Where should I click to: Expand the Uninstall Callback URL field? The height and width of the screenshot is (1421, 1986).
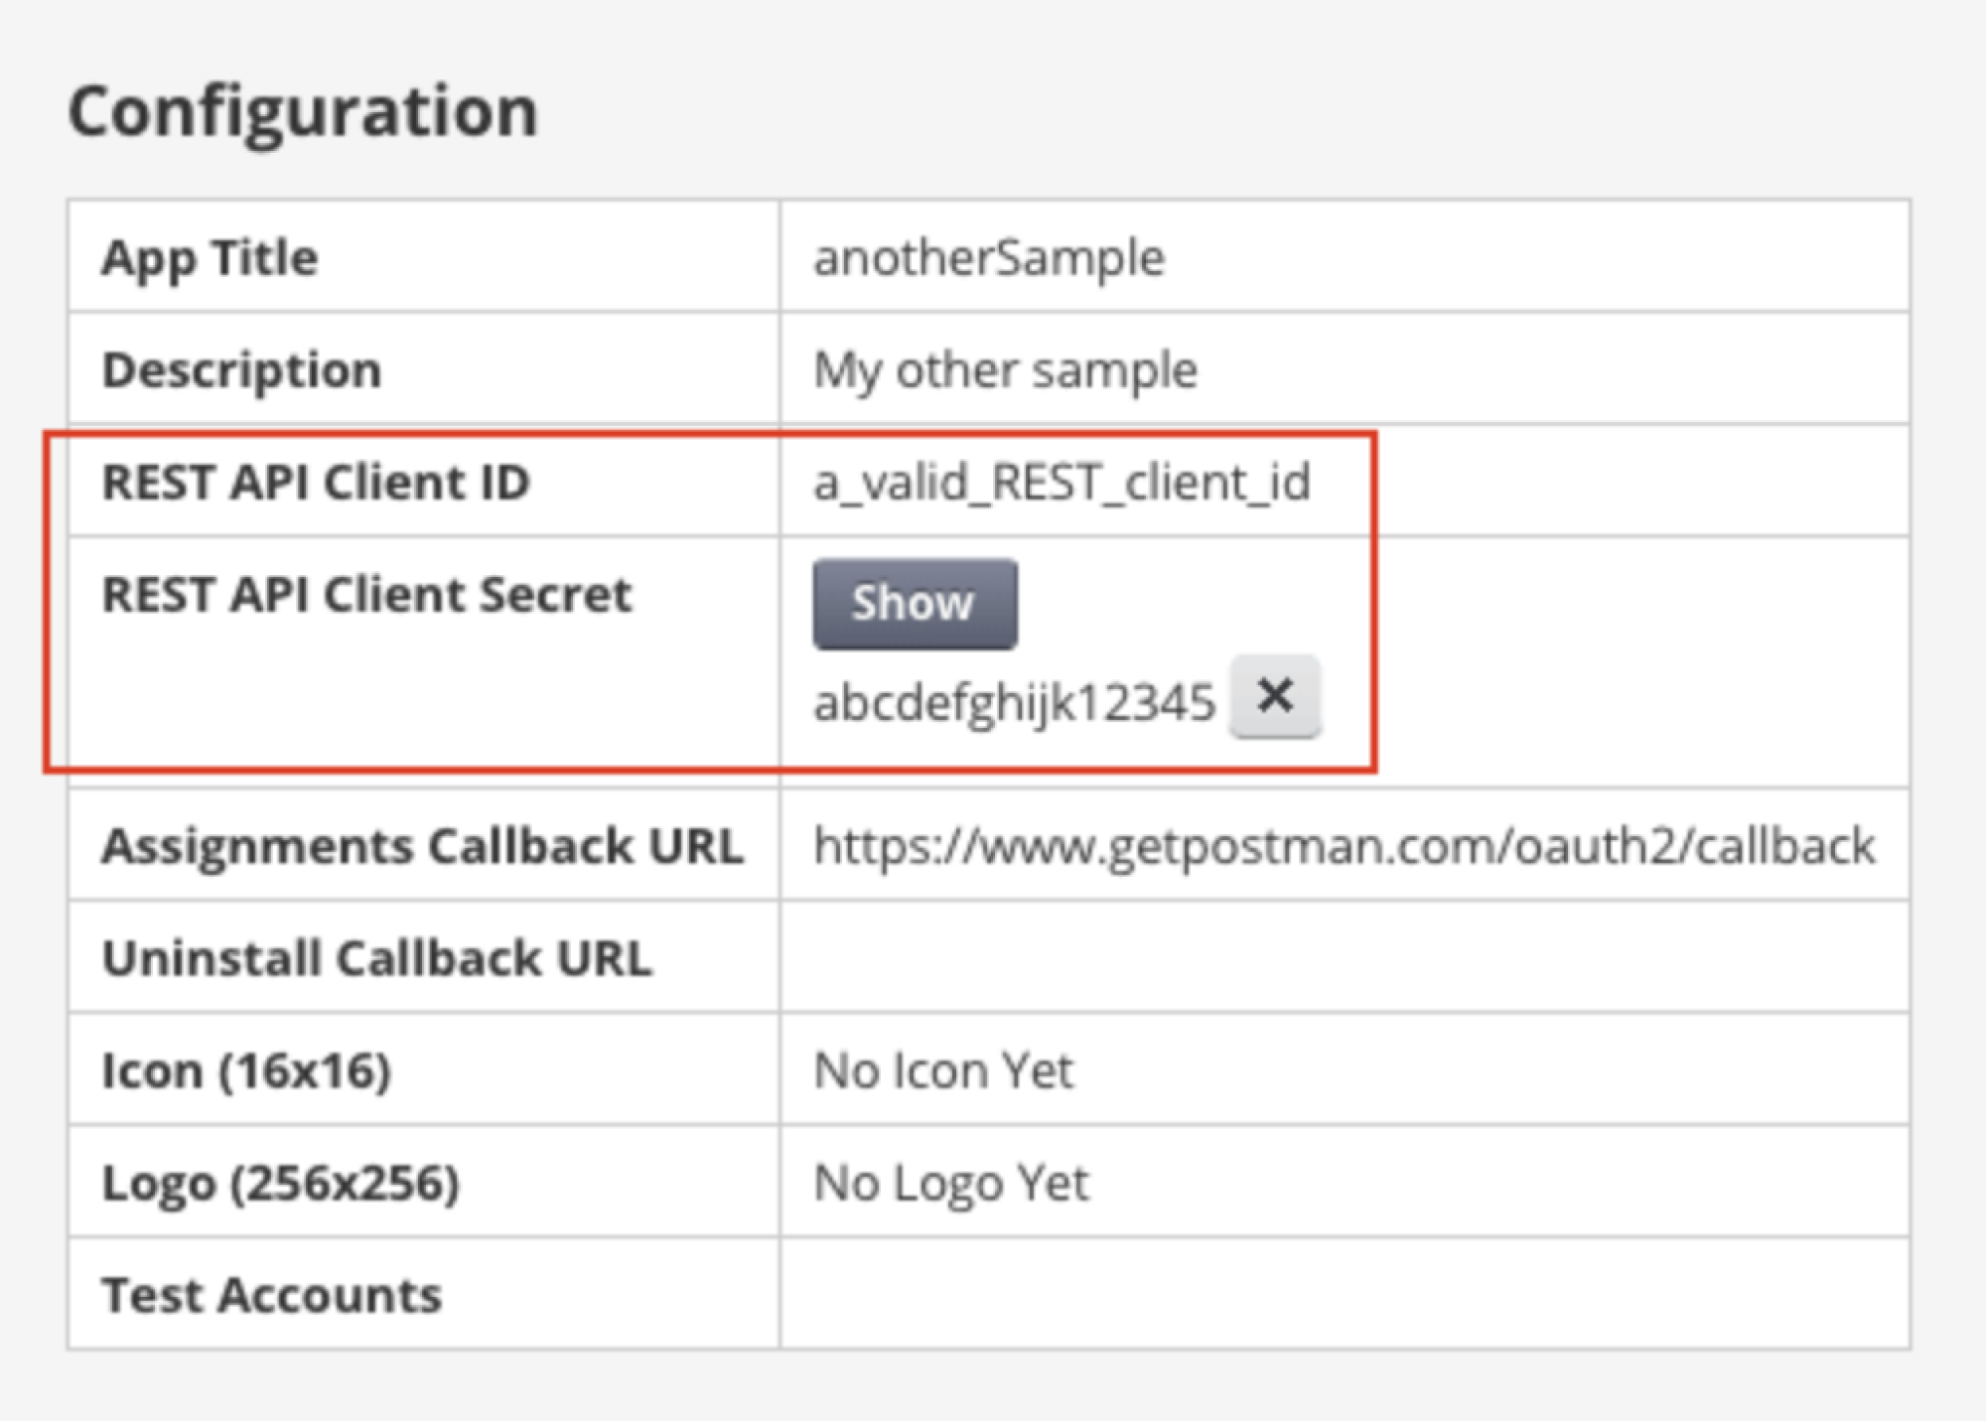click(x=377, y=956)
